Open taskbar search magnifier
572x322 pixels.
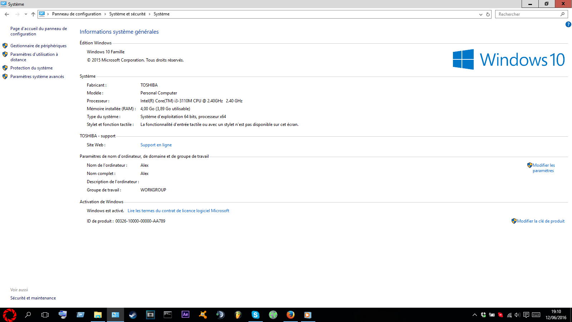[x=28, y=315]
